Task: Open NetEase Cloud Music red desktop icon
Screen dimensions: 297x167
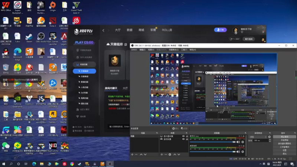Action: tap(76, 20)
